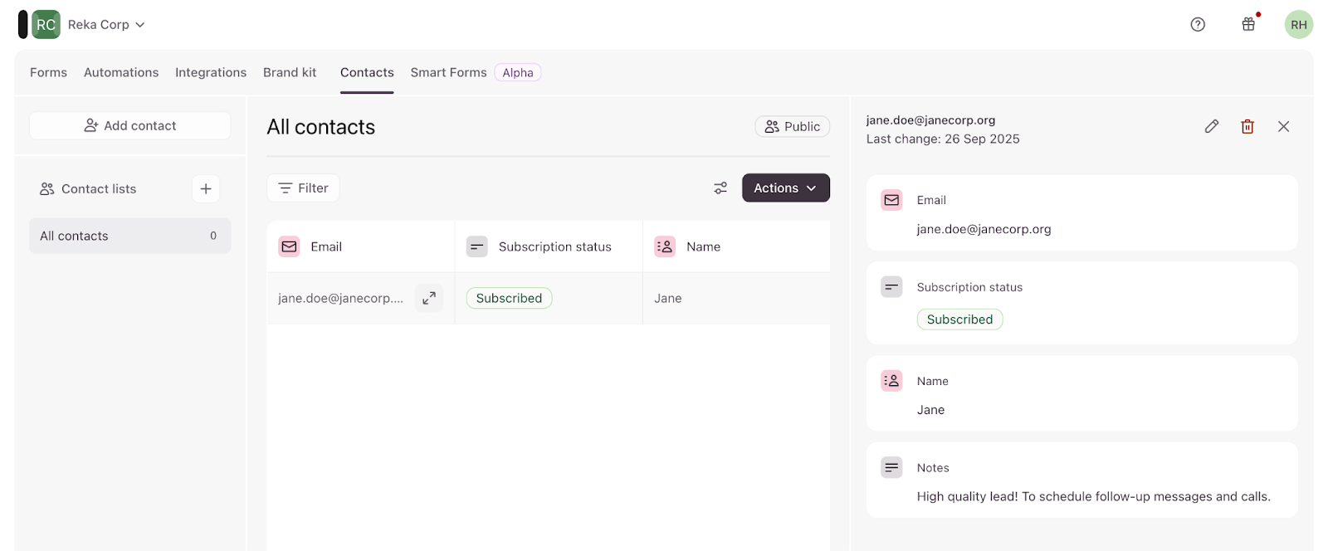Click the Subscribed badge in the table row
Viewport: 1328px width, 551px height.
point(509,299)
